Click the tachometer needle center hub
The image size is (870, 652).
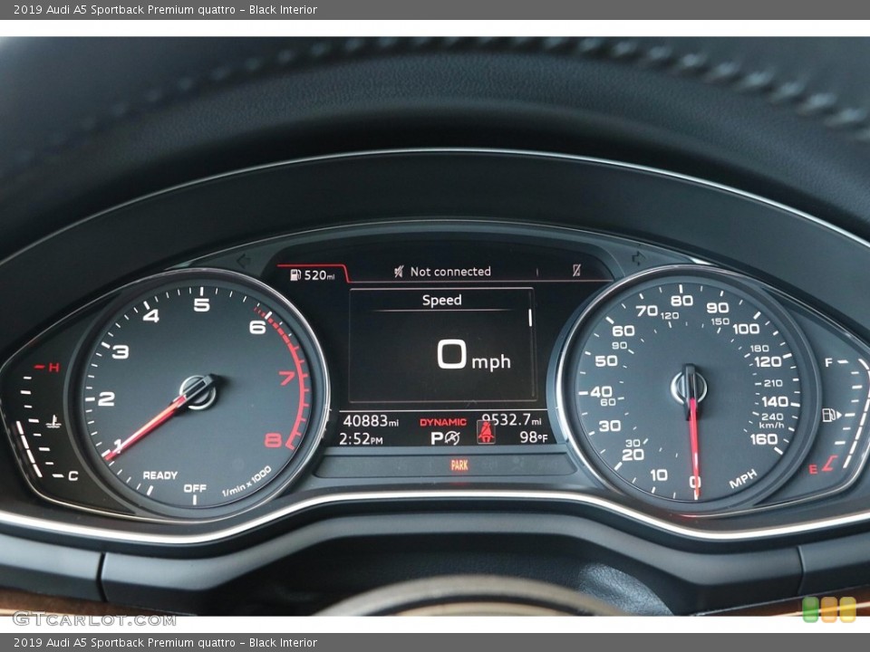coord(198,392)
